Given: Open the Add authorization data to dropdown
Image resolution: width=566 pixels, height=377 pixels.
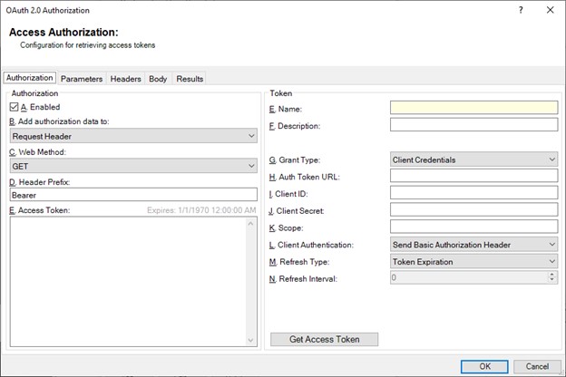Looking at the screenshot, I should click(133, 136).
